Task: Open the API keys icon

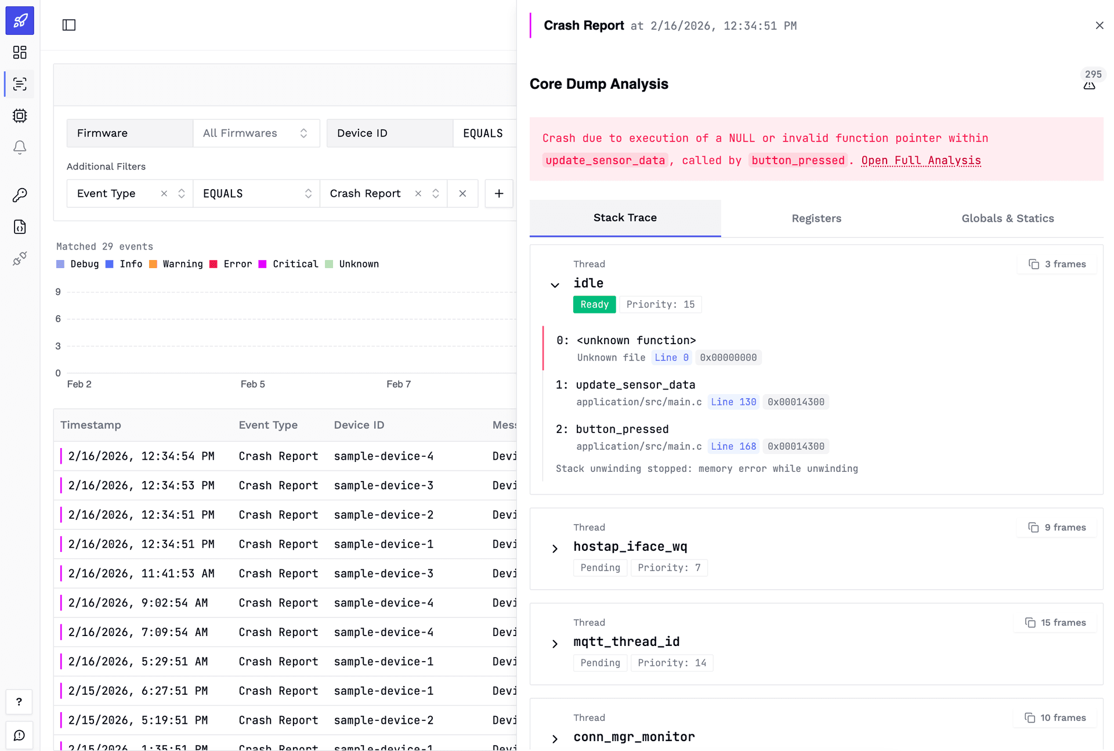Action: [20, 195]
